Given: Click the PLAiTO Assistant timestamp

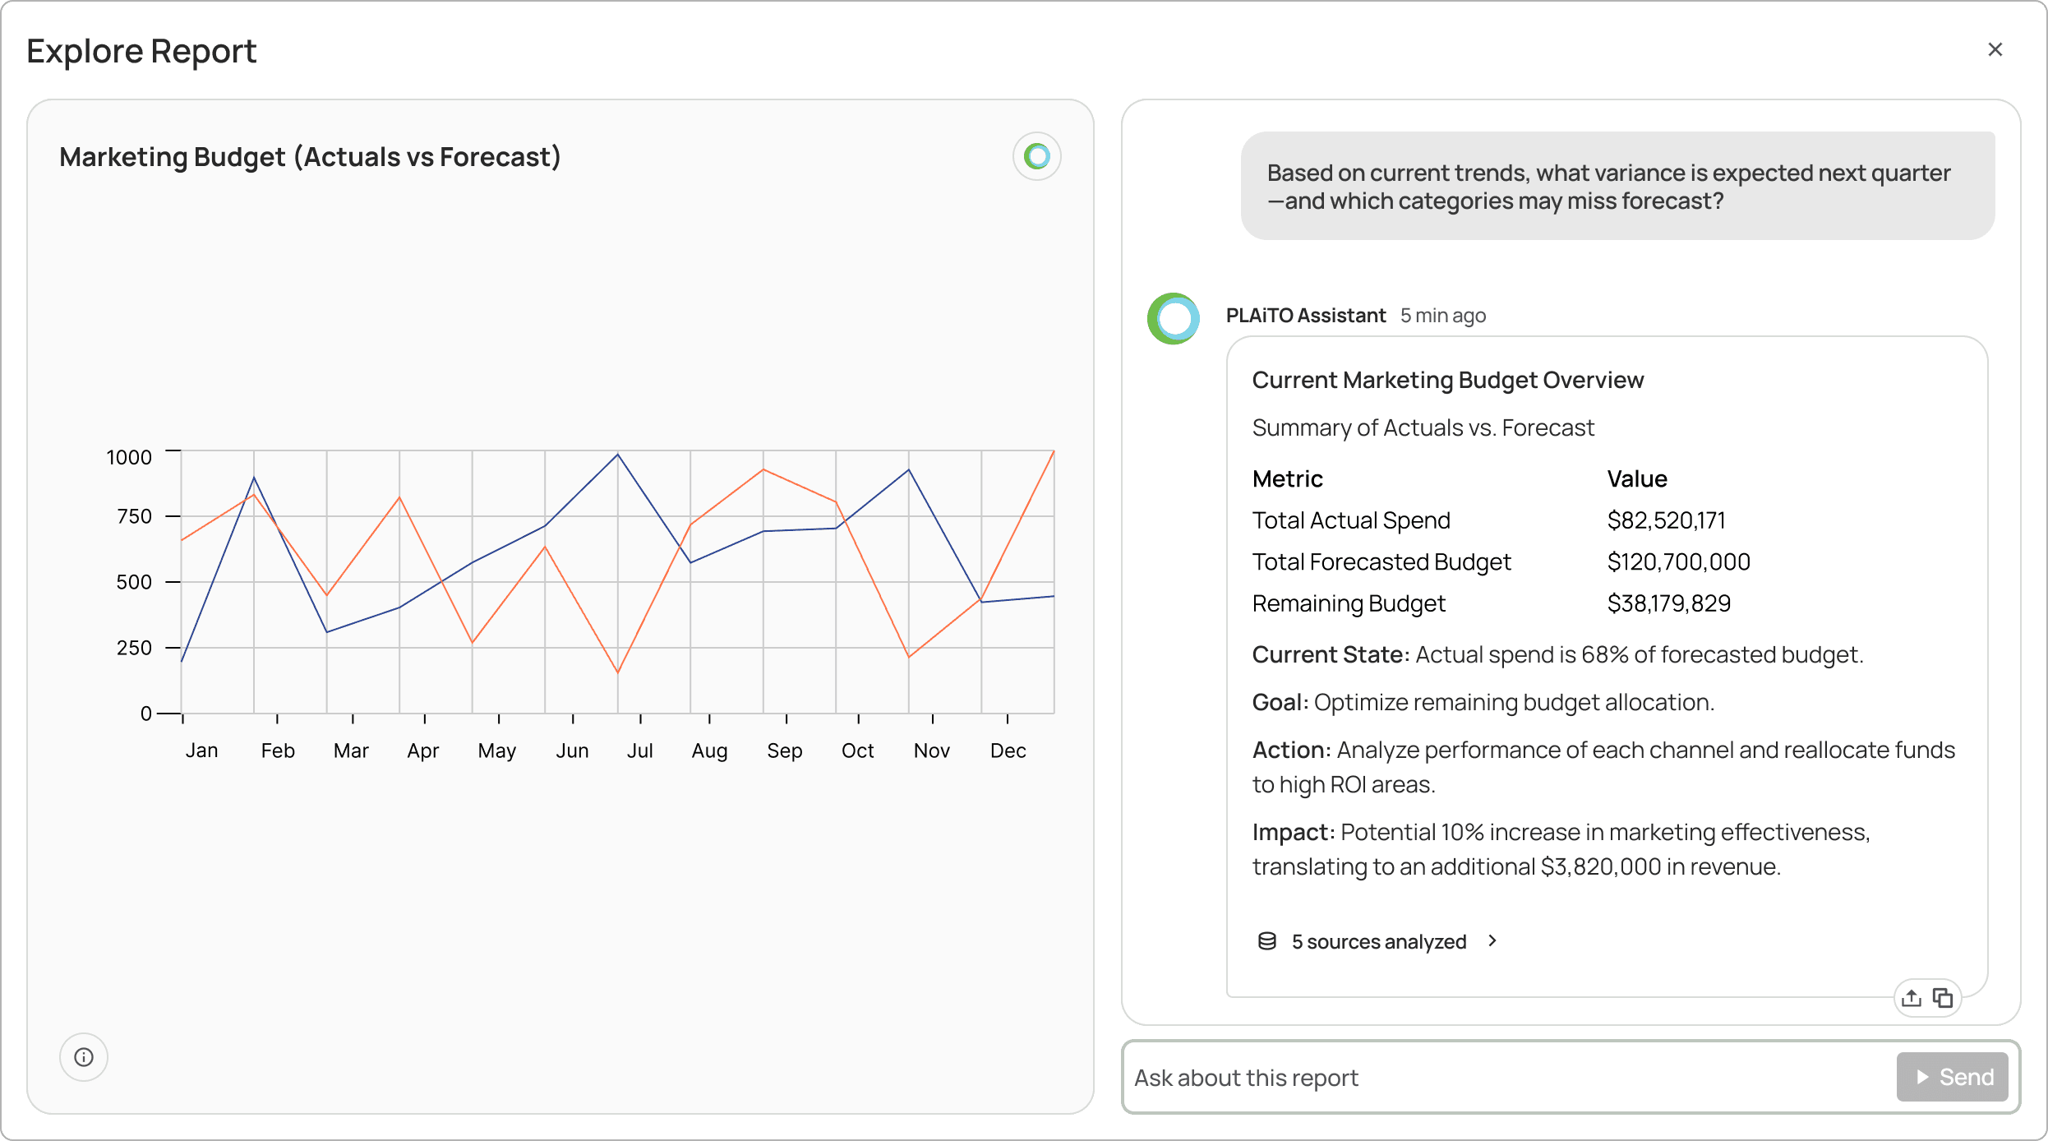Looking at the screenshot, I should pos(1442,315).
